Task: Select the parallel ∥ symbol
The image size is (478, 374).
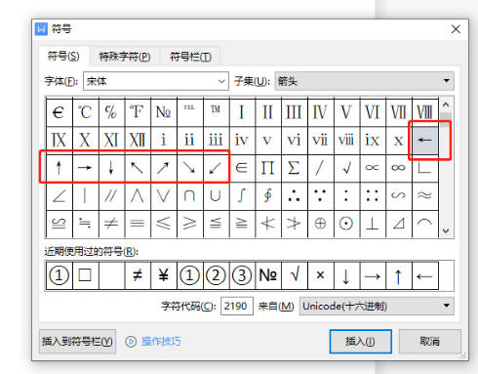Action: (111, 196)
